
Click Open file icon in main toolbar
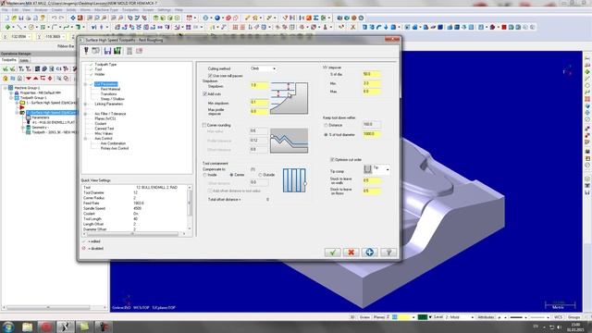click(14, 18)
